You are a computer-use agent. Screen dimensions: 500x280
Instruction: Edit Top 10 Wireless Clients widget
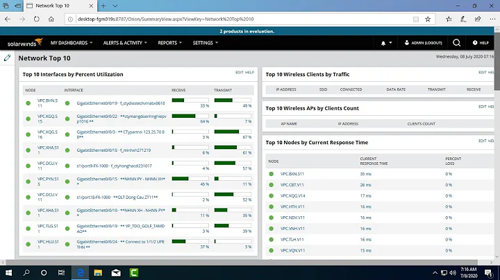tap(482, 72)
